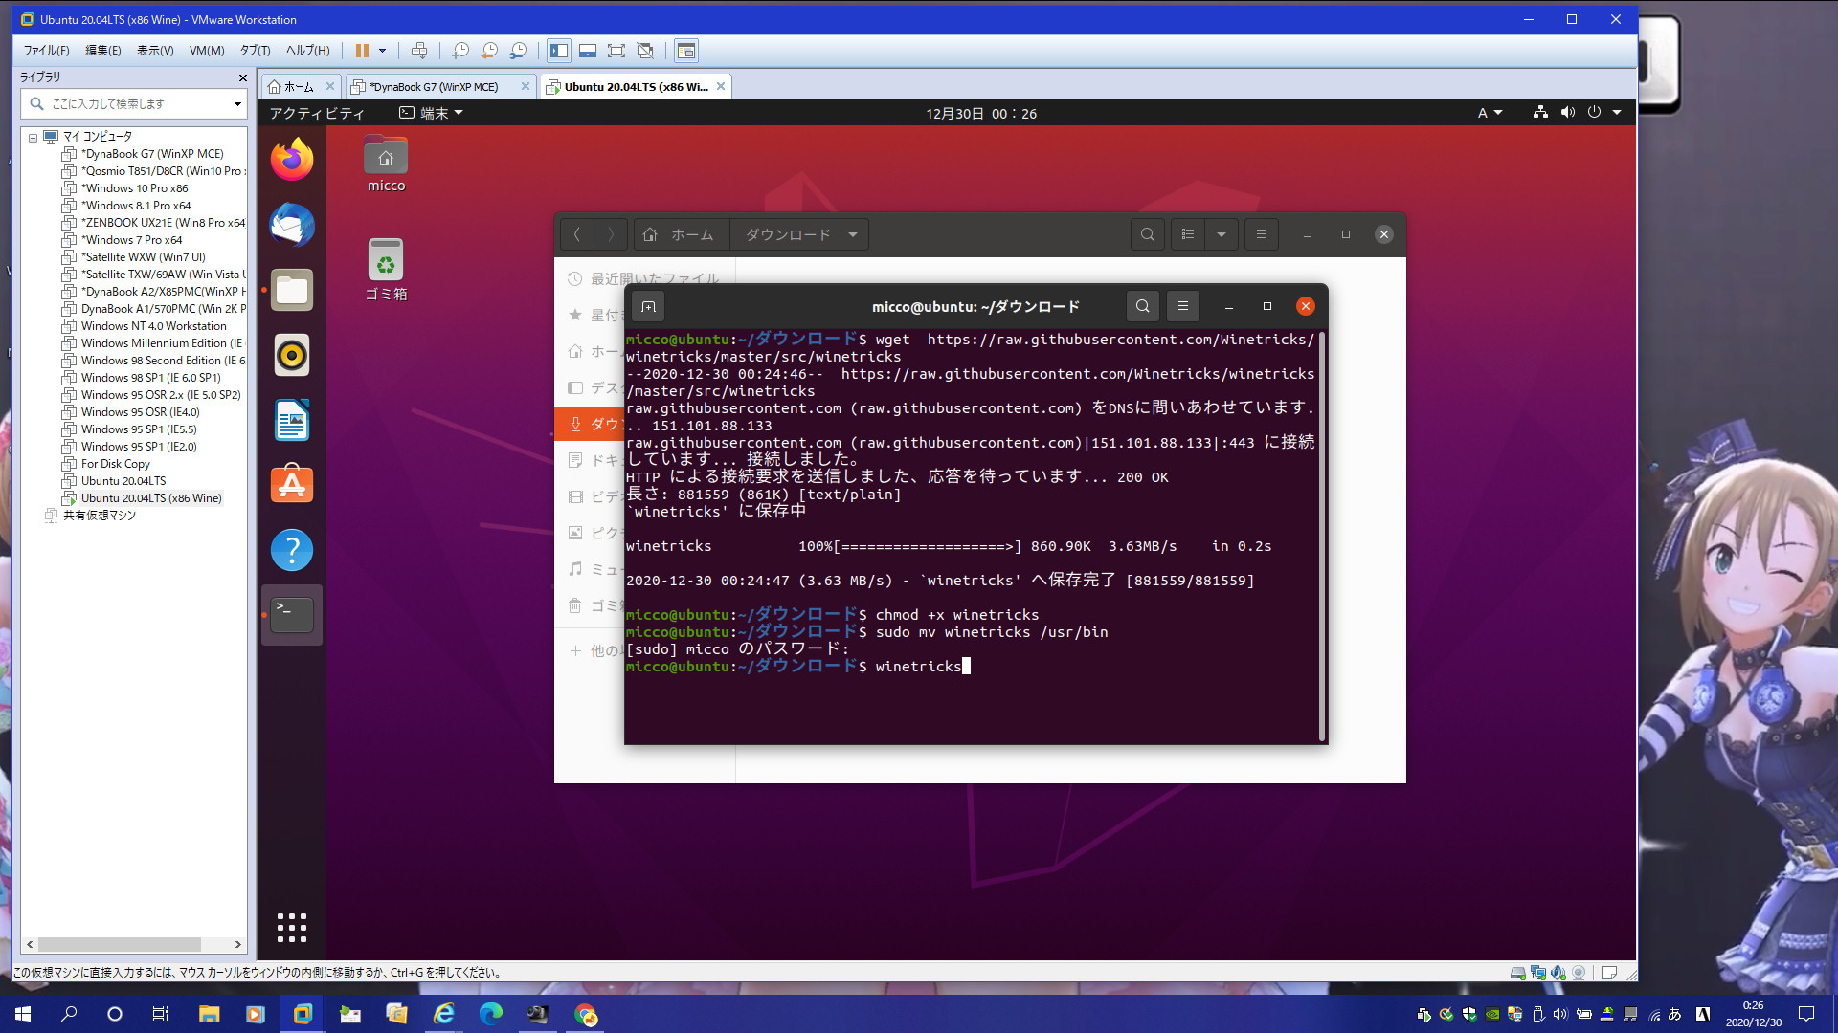
Task: Open the input source A dropdown
Action: (x=1490, y=113)
